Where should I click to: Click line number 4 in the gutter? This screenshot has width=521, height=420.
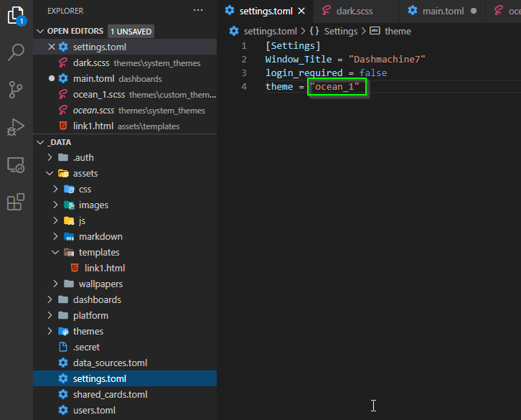pyautogui.click(x=244, y=86)
